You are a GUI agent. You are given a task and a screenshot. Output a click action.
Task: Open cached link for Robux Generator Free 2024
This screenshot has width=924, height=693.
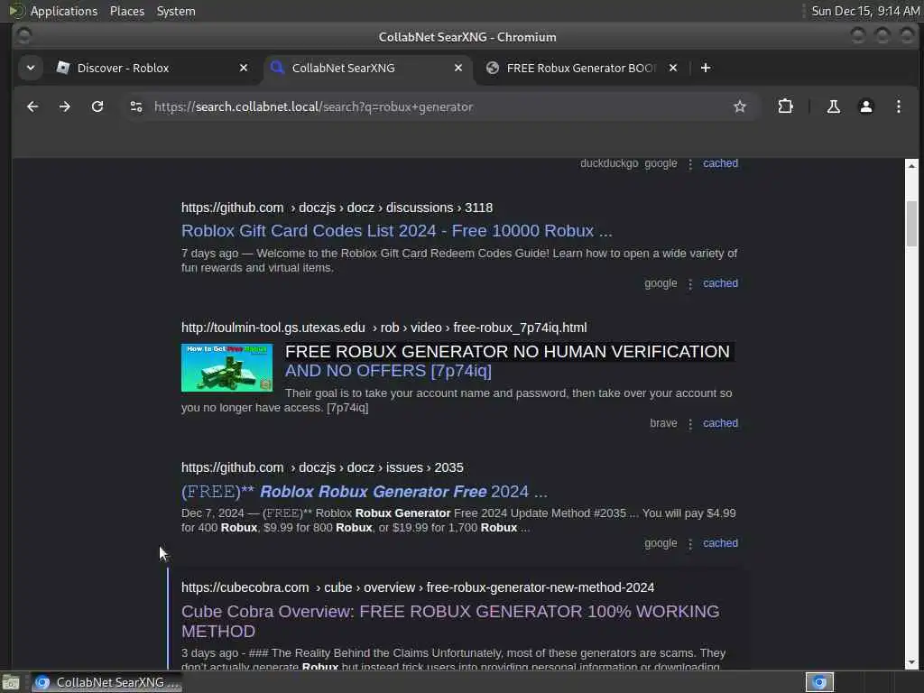pos(720,543)
